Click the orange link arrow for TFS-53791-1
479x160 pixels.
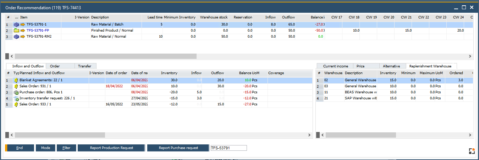[x=23, y=25]
